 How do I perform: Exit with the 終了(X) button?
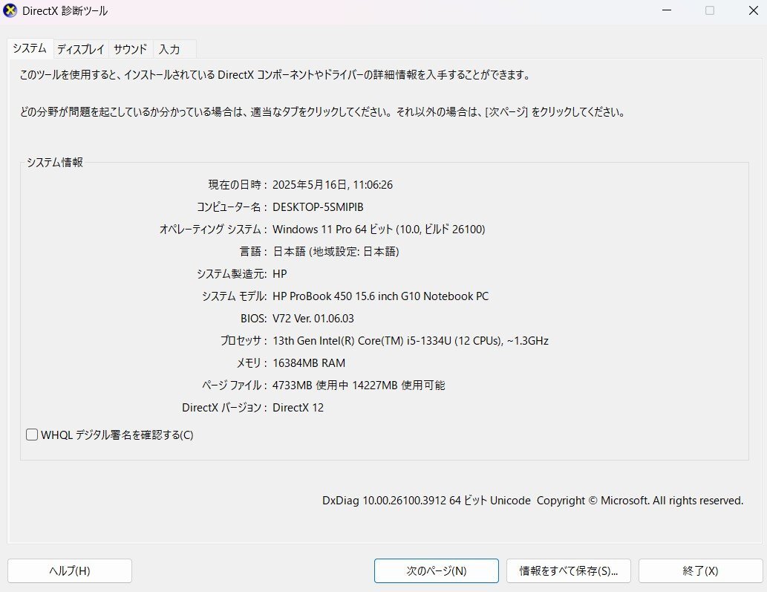[700, 570]
